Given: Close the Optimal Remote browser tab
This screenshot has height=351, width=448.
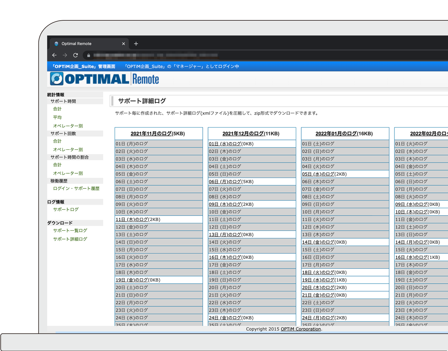Looking at the screenshot, I should pos(123,44).
